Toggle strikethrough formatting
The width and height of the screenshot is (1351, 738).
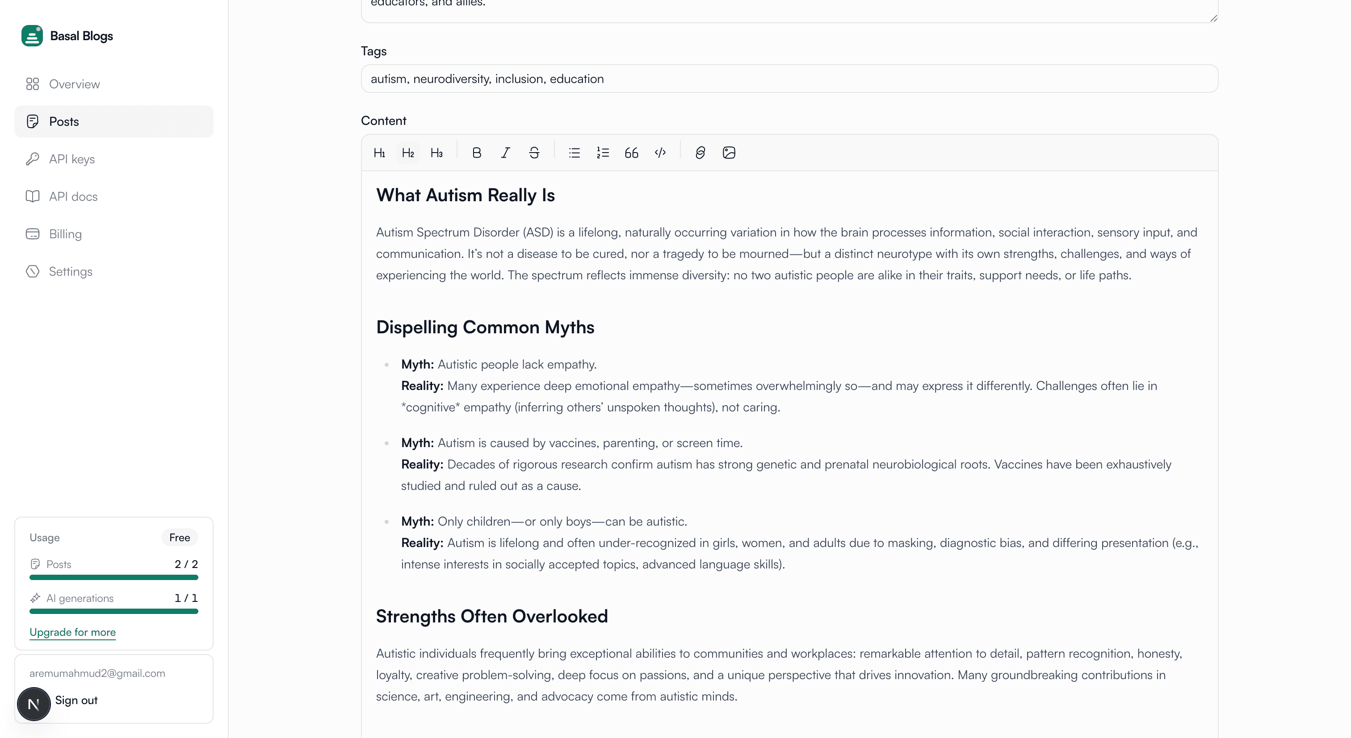534,153
